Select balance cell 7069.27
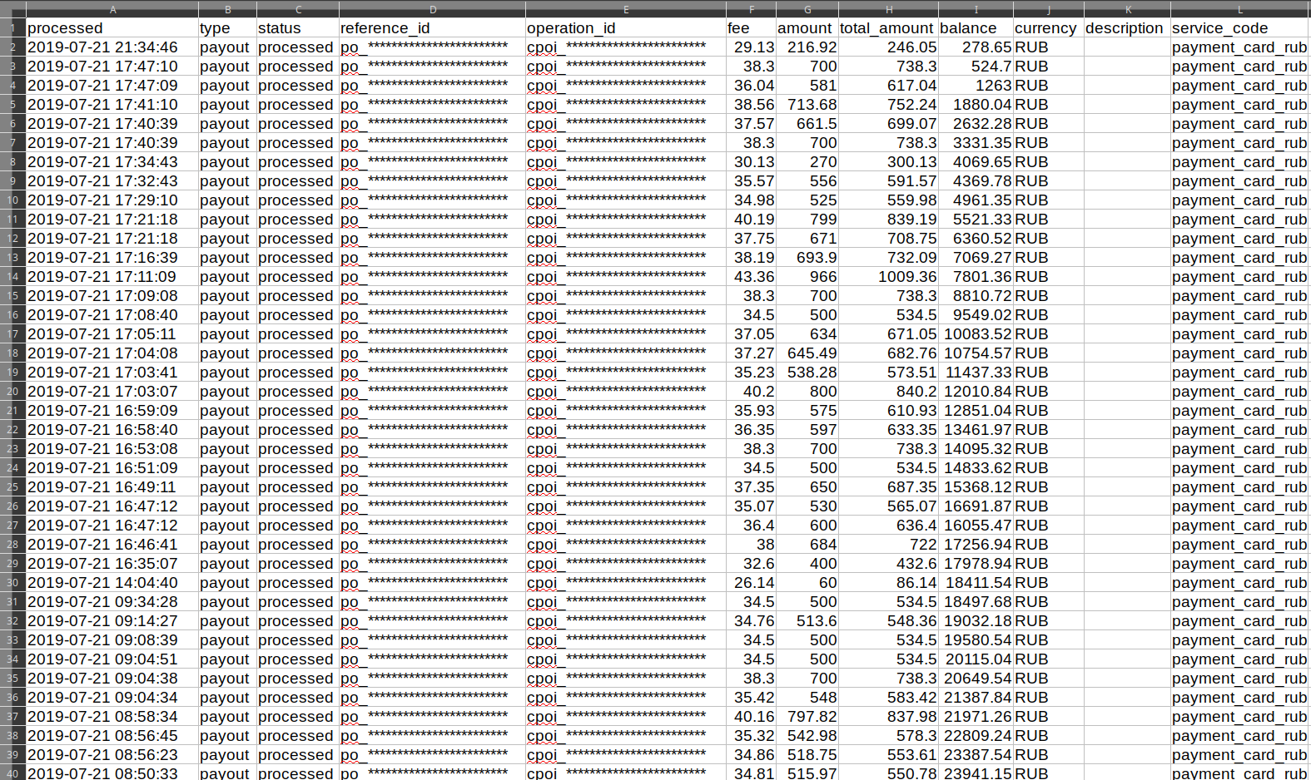1311x780 pixels. 976,258
